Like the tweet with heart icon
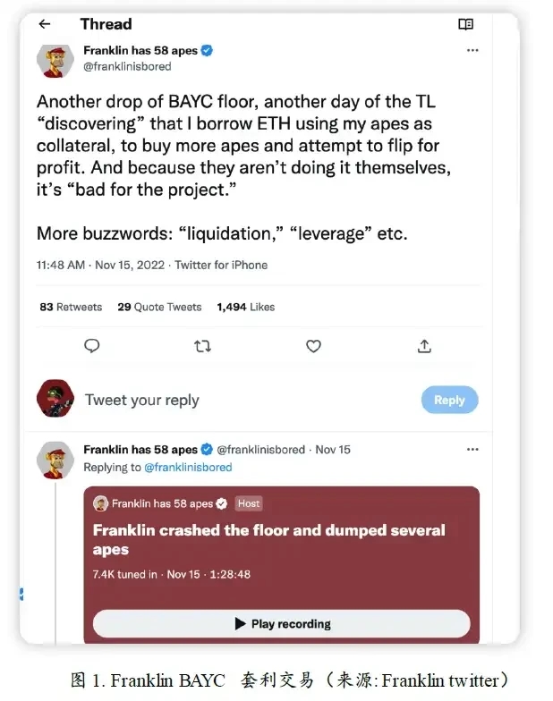Viewport: 553px width, 701px height. tap(313, 346)
